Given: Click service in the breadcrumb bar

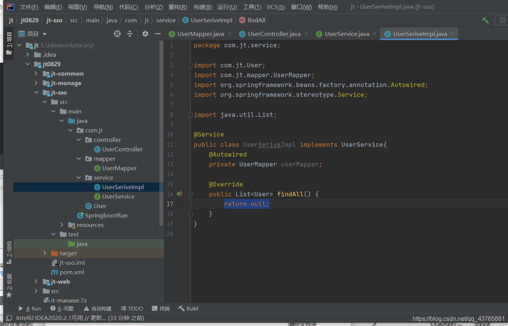Looking at the screenshot, I should click(166, 20).
